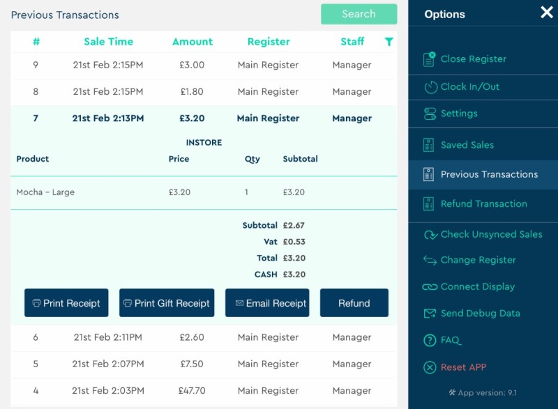Screen dimensions: 558x409
Task: Click the Check Unsynced Sales icon
Action: coord(430,235)
